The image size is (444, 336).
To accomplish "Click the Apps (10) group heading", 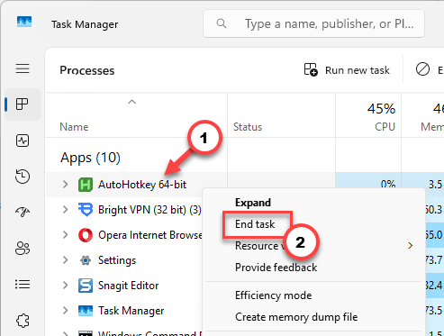I will (x=90, y=158).
